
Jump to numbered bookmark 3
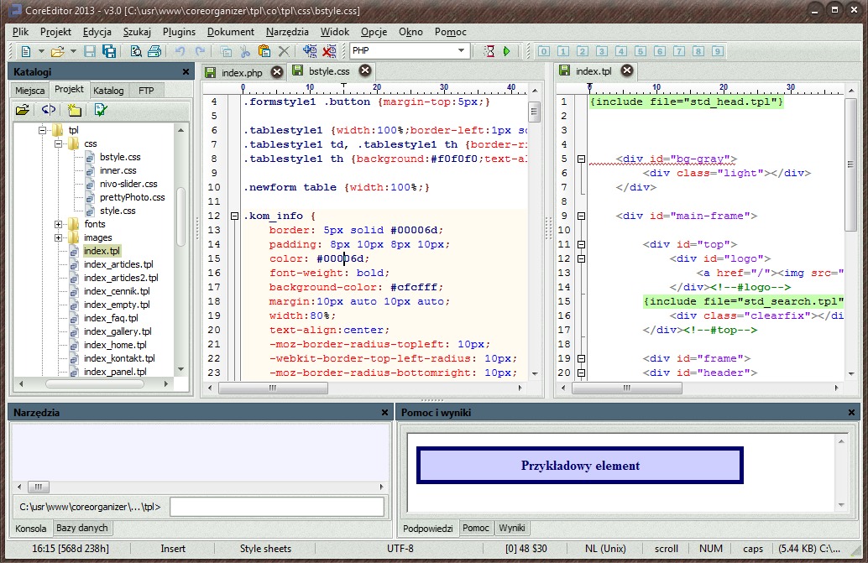602,51
